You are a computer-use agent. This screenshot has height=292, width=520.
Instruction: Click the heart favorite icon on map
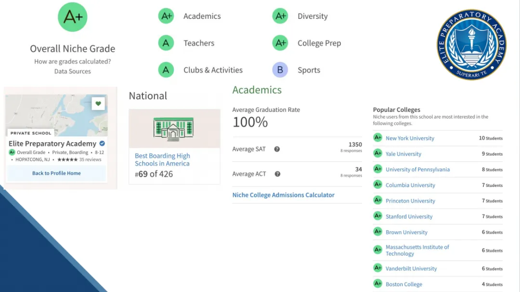pyautogui.click(x=98, y=103)
